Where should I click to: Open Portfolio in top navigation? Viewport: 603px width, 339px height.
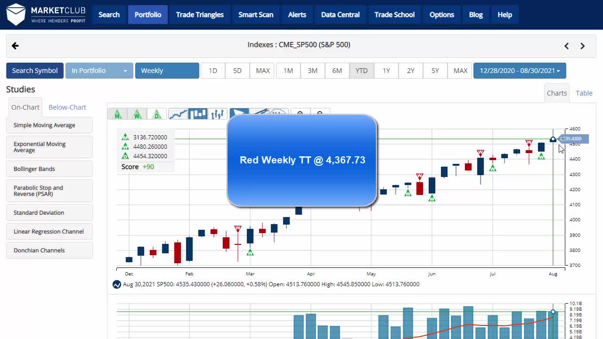[148, 15]
